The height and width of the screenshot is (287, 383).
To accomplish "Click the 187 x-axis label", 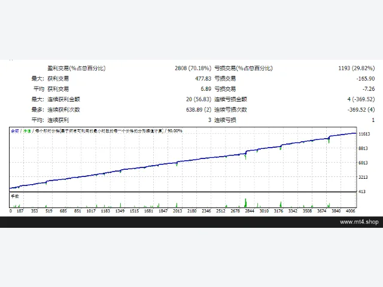I will (20, 211).
